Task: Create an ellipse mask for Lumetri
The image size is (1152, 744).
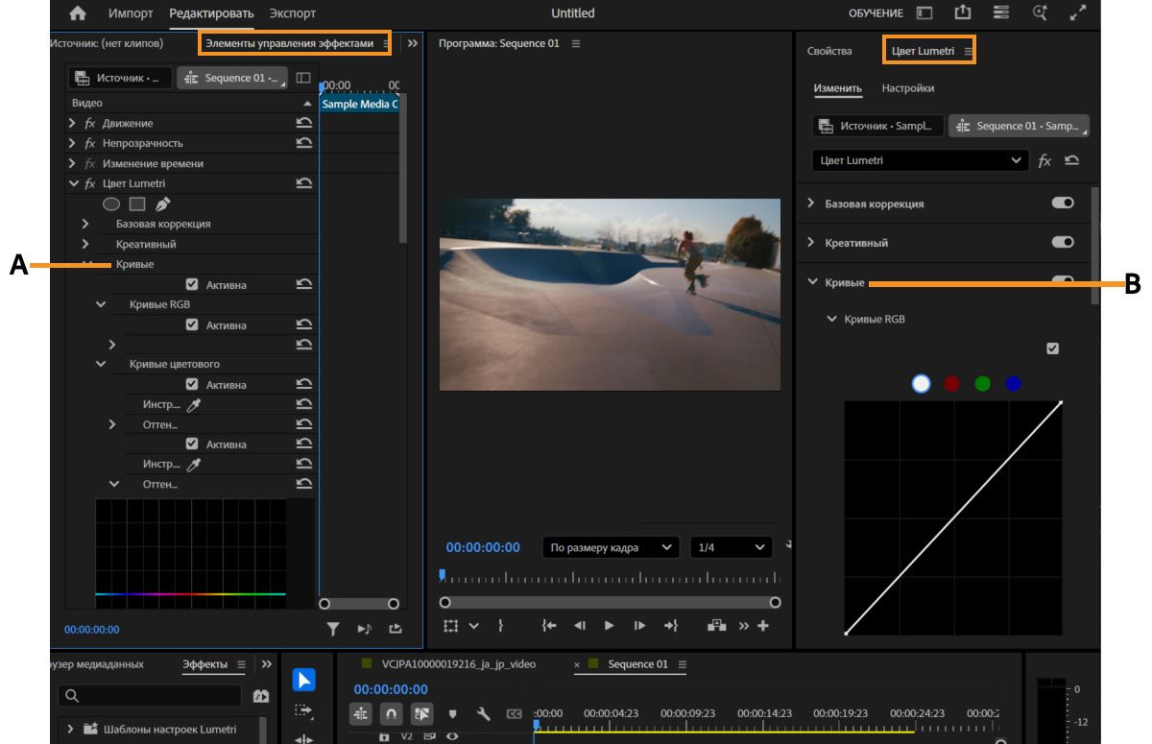Action: click(111, 204)
